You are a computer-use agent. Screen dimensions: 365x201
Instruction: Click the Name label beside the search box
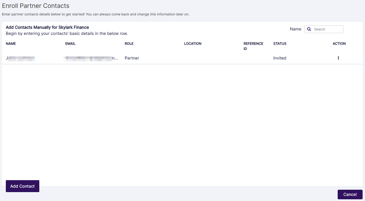click(x=295, y=29)
